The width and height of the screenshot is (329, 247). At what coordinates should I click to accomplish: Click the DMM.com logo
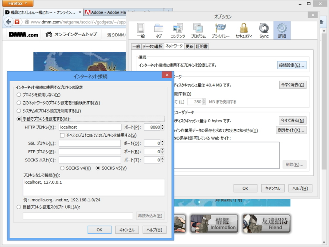[x=23, y=35]
